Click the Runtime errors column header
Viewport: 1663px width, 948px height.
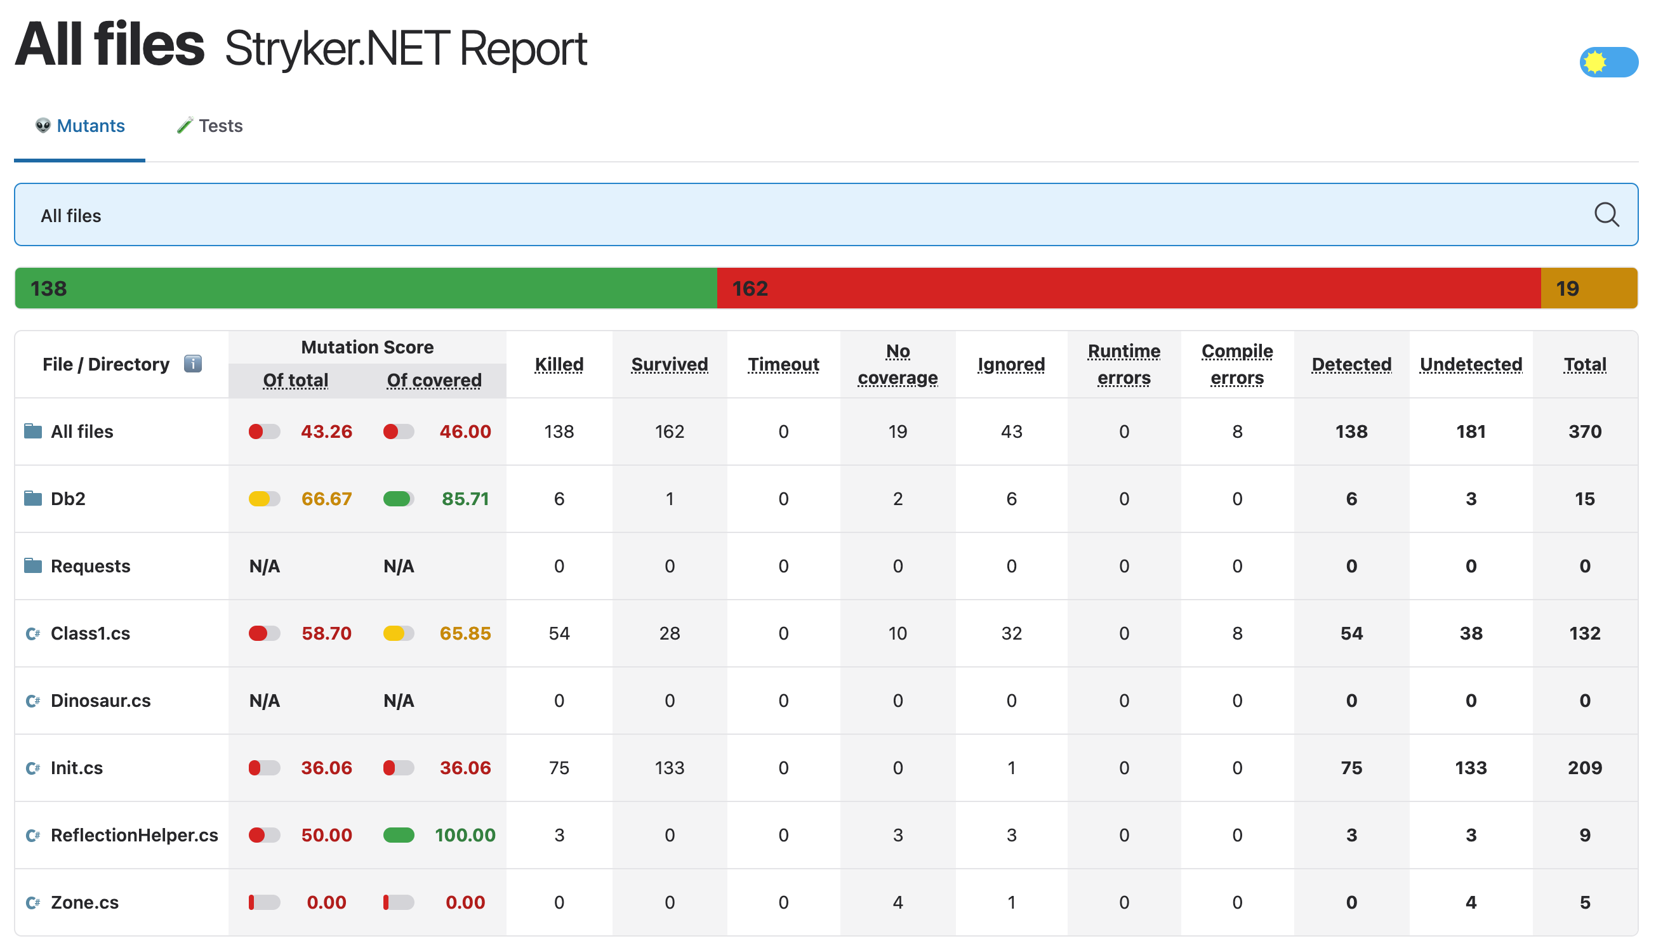1124,365
